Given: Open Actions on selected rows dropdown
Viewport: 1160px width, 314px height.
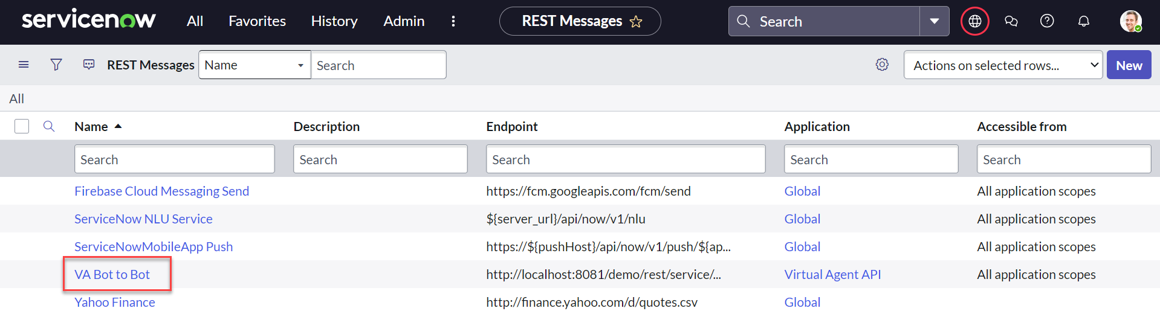Looking at the screenshot, I should click(1003, 65).
